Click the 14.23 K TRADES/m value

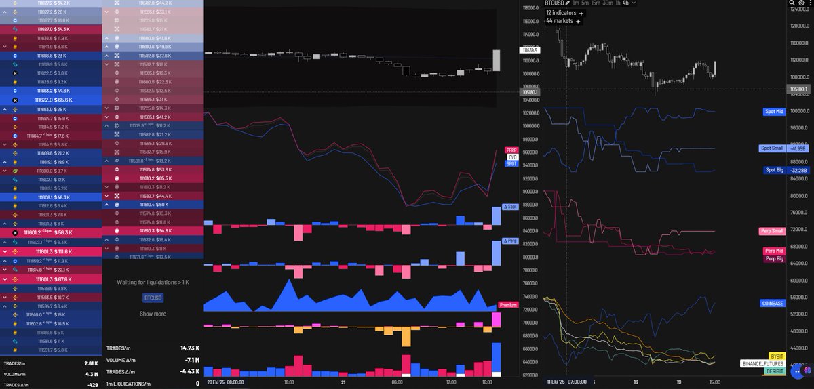(189, 348)
